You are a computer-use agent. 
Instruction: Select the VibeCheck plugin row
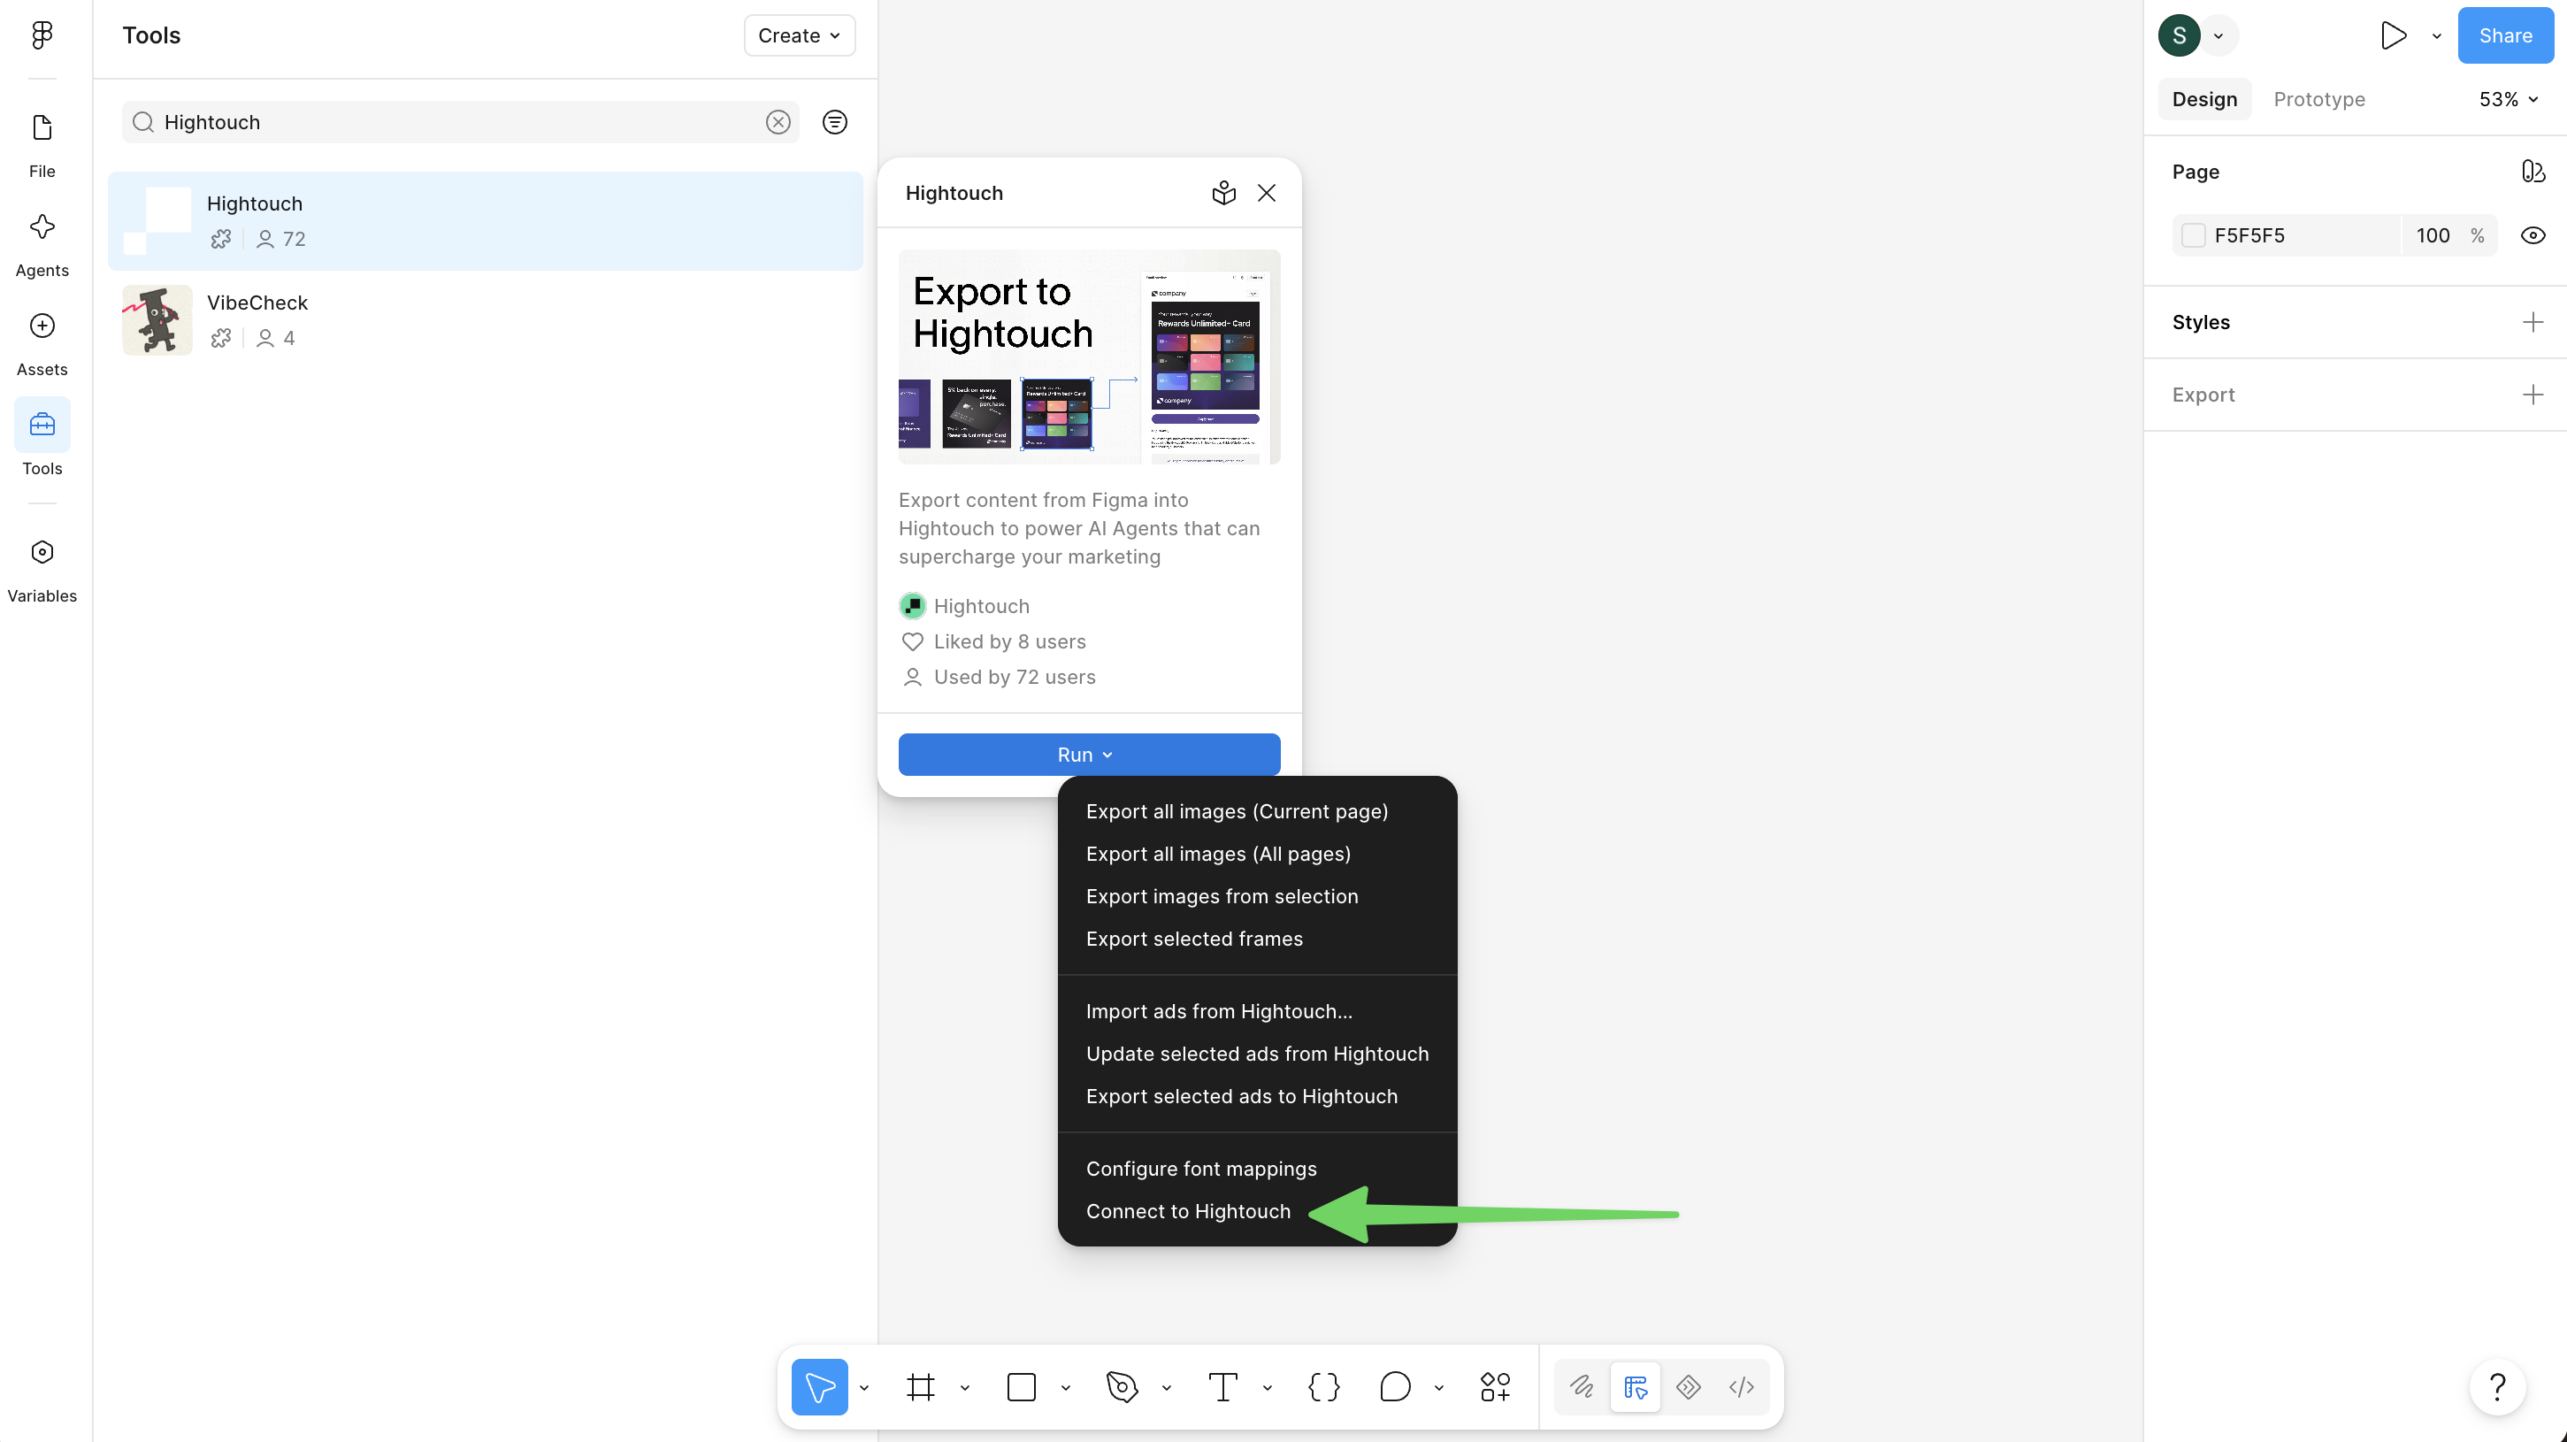[486, 320]
